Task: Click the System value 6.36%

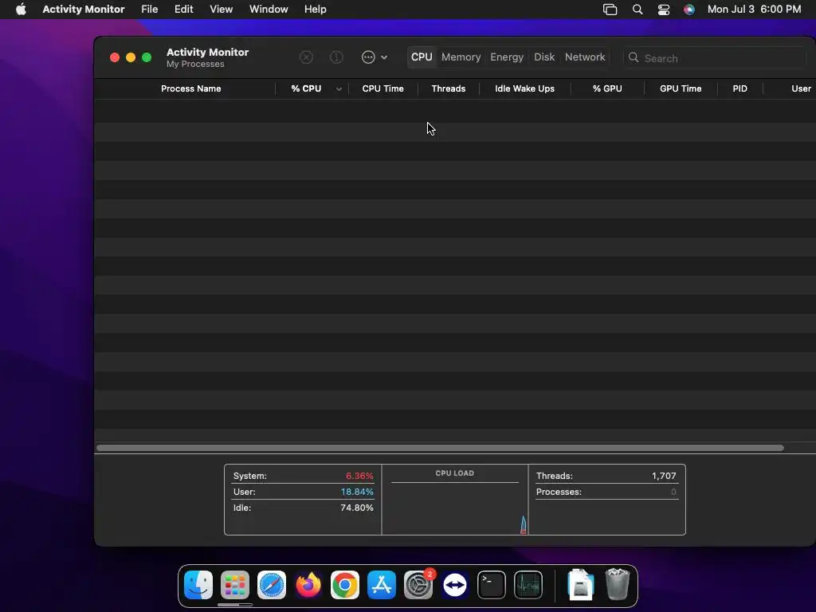Action: tap(359, 476)
